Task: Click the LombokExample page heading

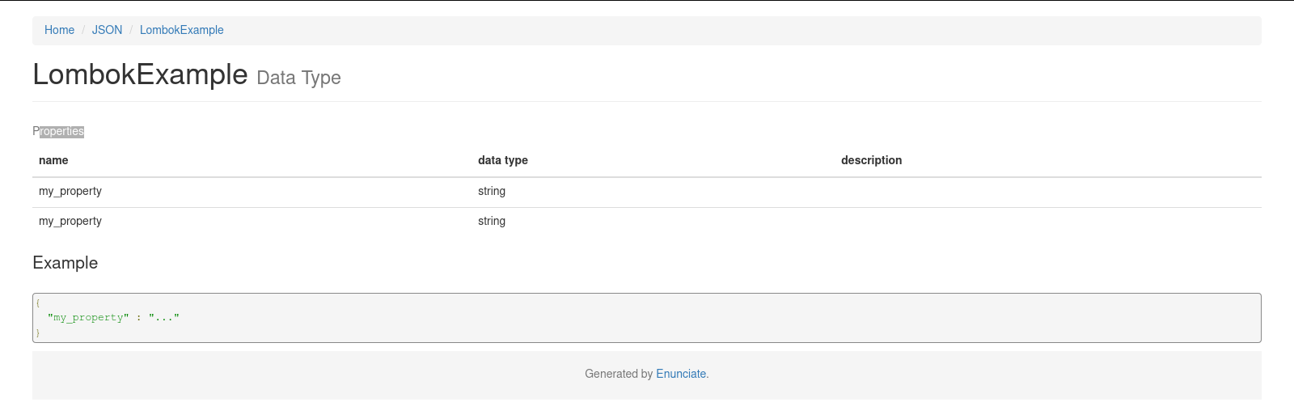Action: pyautogui.click(x=140, y=74)
